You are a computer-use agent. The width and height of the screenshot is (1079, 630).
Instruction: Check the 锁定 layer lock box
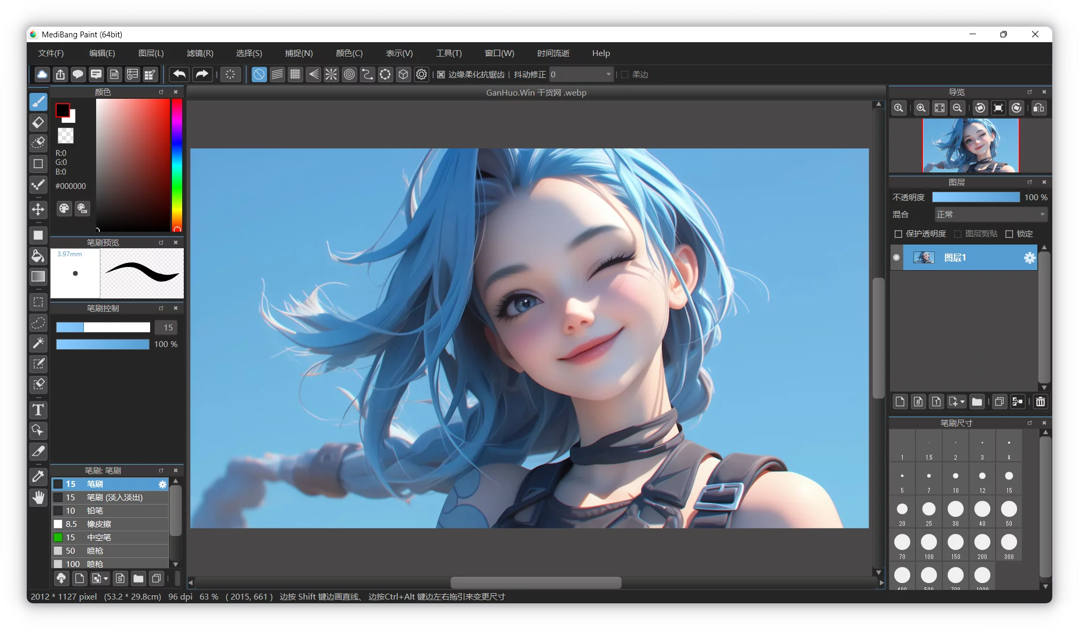pos(1009,234)
